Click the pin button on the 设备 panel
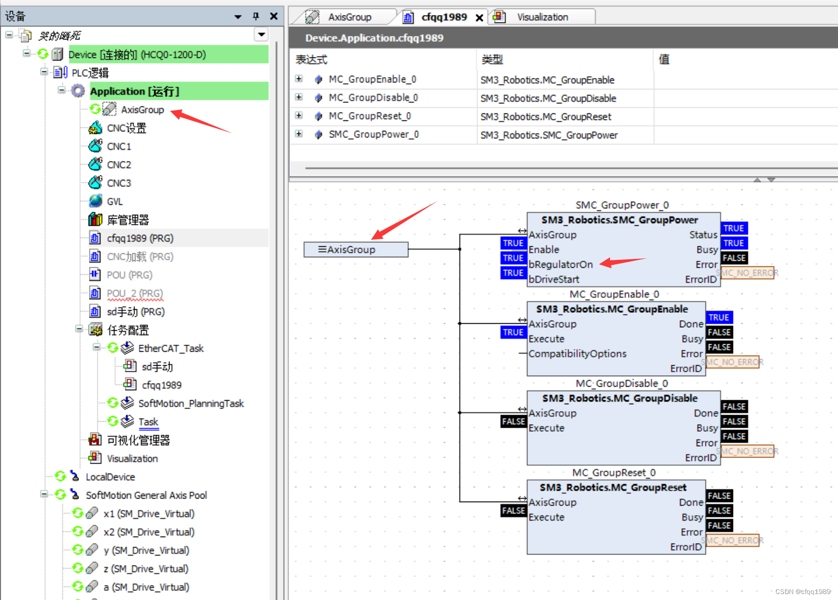The width and height of the screenshot is (838, 600). (255, 16)
